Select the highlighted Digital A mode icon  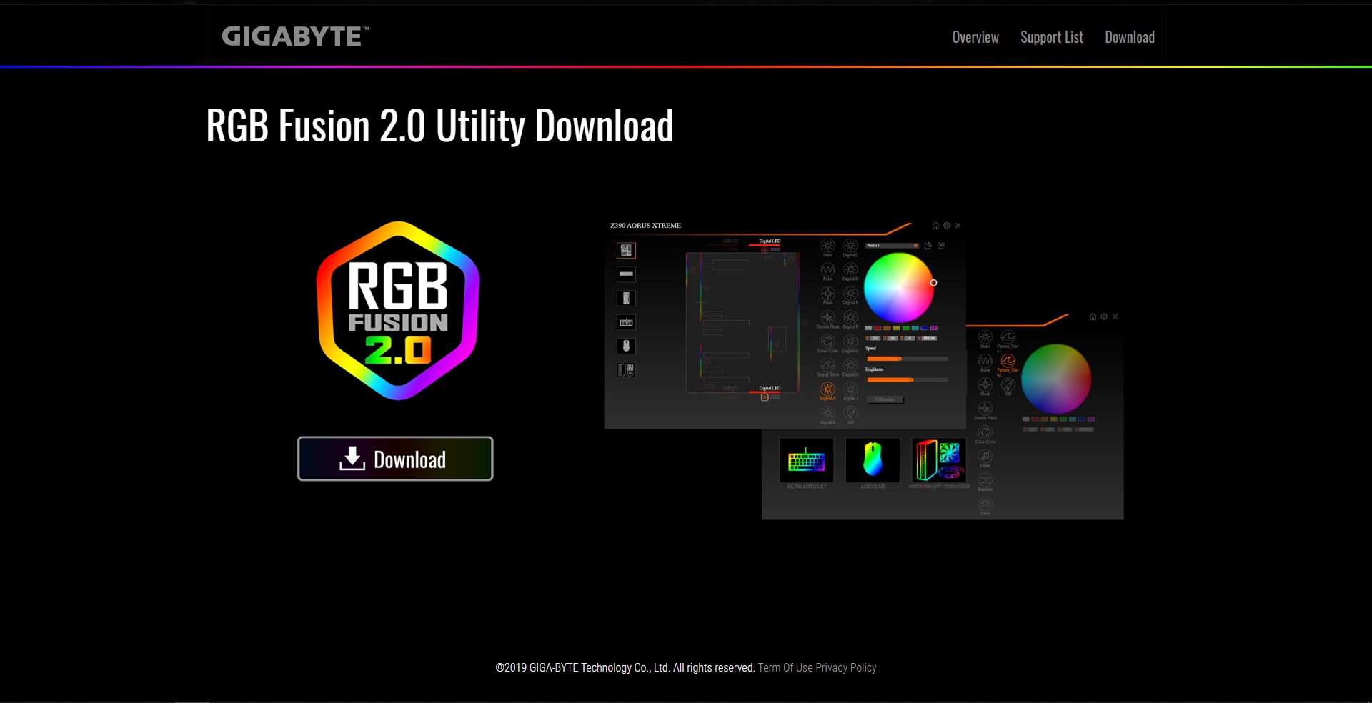827,390
